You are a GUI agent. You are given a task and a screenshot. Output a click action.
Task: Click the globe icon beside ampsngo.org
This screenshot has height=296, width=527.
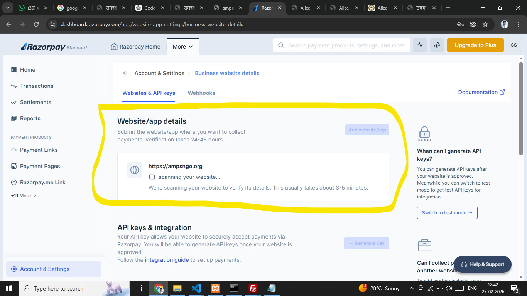tap(135, 170)
